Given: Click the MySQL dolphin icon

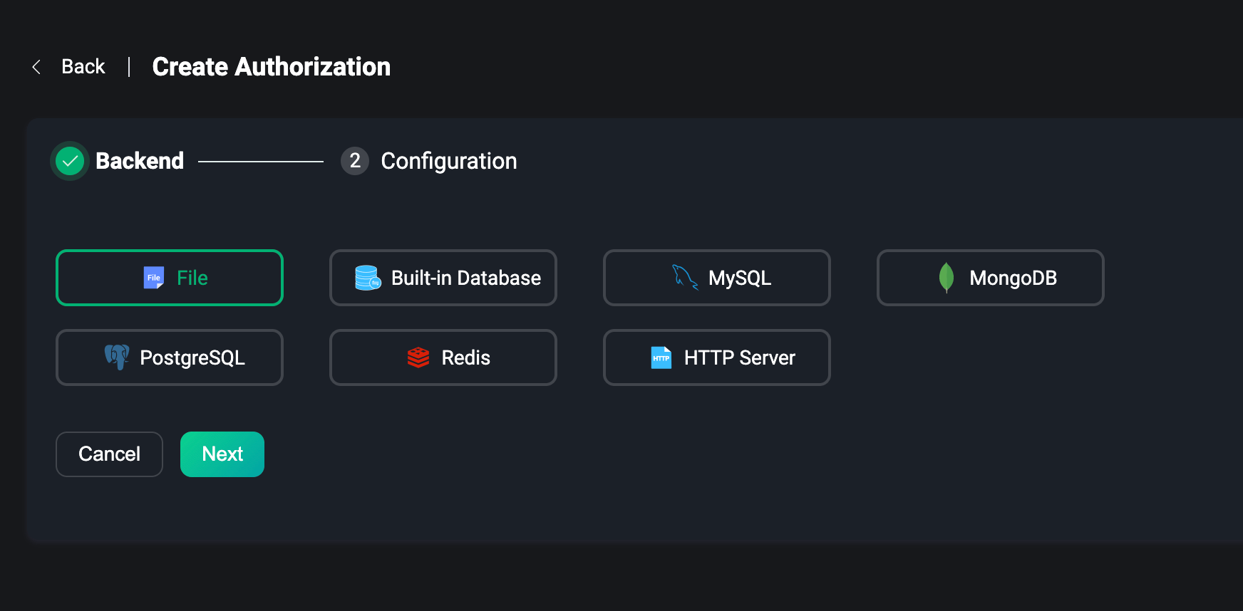Looking at the screenshot, I should point(685,278).
